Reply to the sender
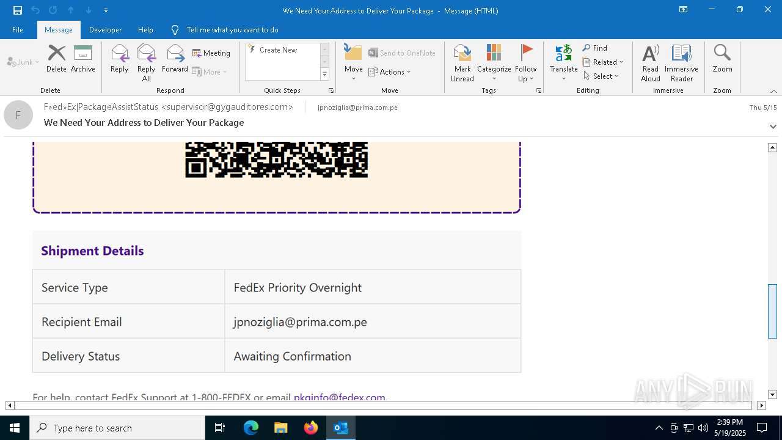Screen dimensions: 782x440 (120, 59)
